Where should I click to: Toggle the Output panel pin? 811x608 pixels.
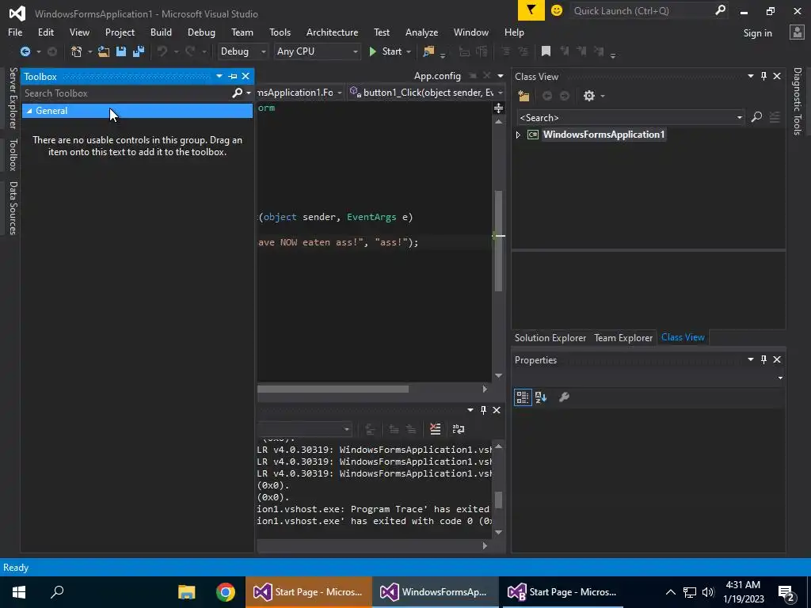coord(484,410)
